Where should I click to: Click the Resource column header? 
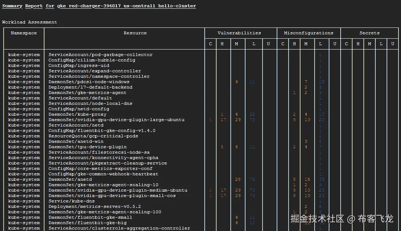pos(135,33)
